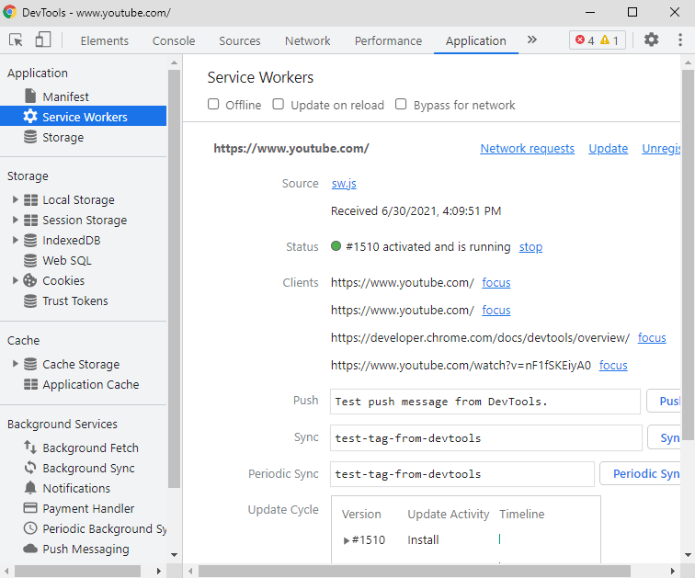Select Notifications in Background Services
Viewport: 695px width, 578px height.
pyautogui.click(x=76, y=488)
